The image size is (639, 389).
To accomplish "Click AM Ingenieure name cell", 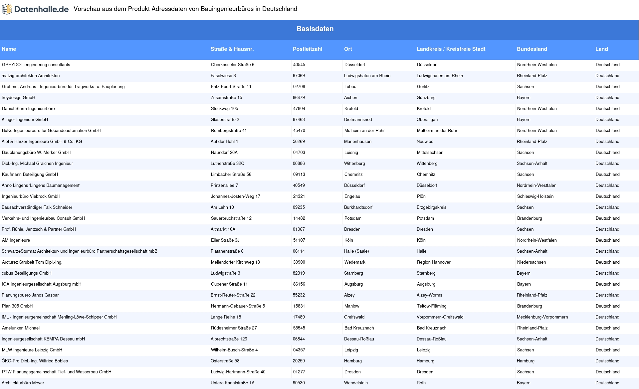I will click(x=16, y=240).
